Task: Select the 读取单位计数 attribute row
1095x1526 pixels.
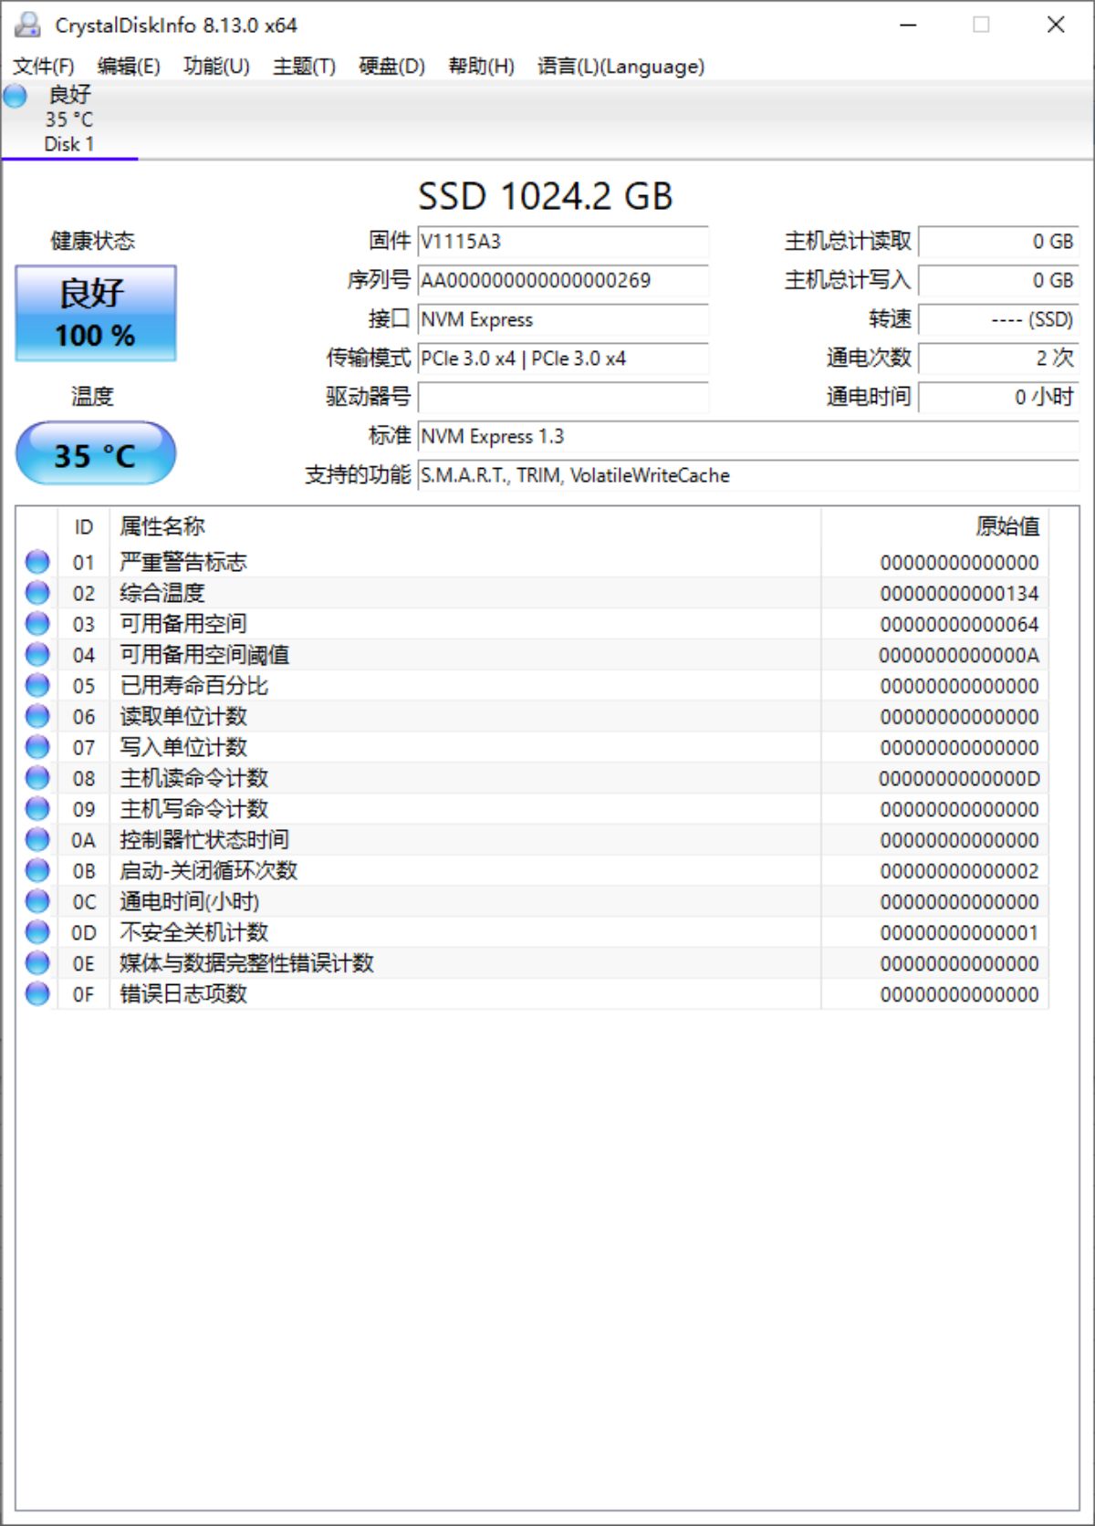Action: pyautogui.click(x=533, y=716)
